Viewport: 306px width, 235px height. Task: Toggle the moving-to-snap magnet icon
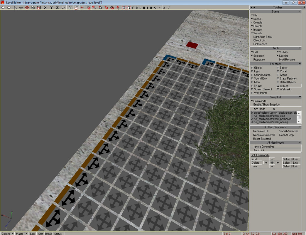(x=94, y=8)
